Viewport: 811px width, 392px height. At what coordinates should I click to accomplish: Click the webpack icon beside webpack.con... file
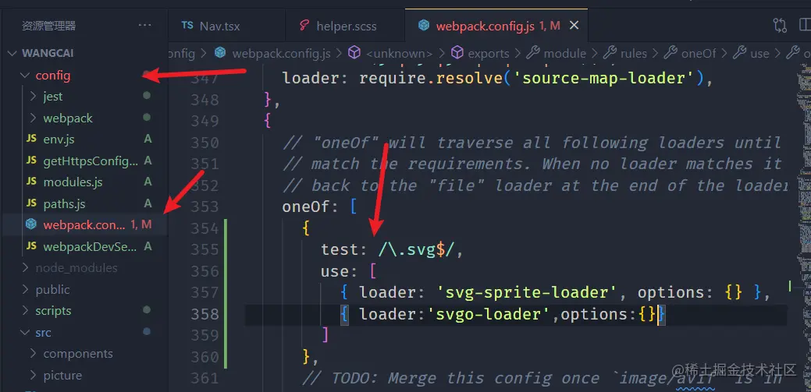(x=31, y=224)
